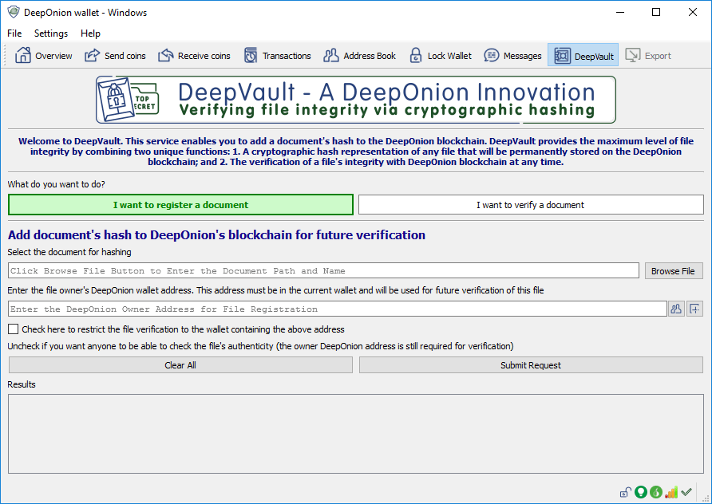Check the restrict file verification checkbox
Viewport: 712px width, 504px height.
(13, 329)
